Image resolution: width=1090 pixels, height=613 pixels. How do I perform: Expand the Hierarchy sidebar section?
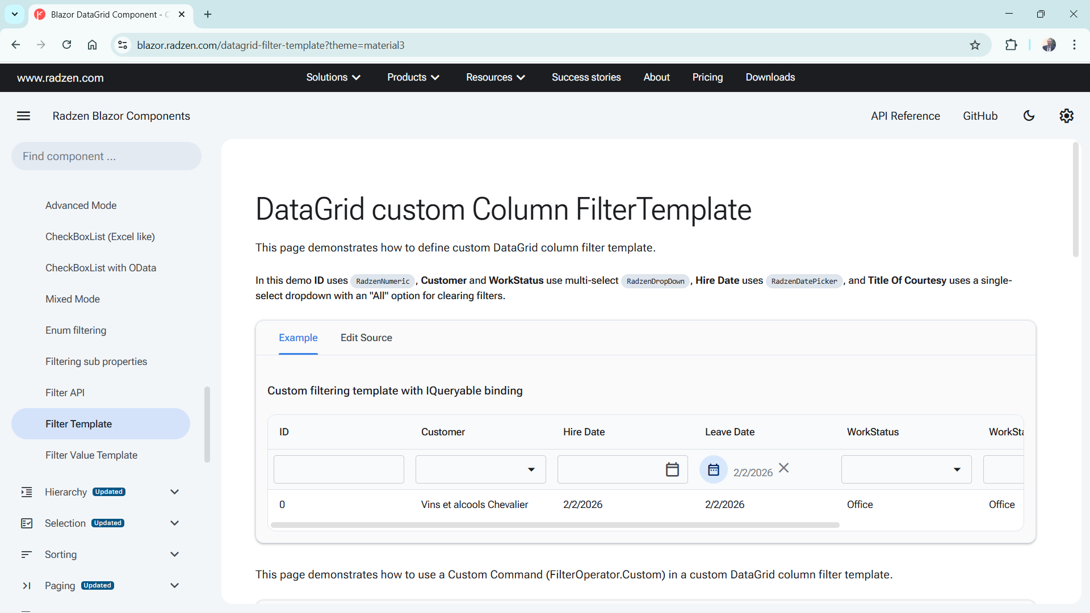click(174, 492)
